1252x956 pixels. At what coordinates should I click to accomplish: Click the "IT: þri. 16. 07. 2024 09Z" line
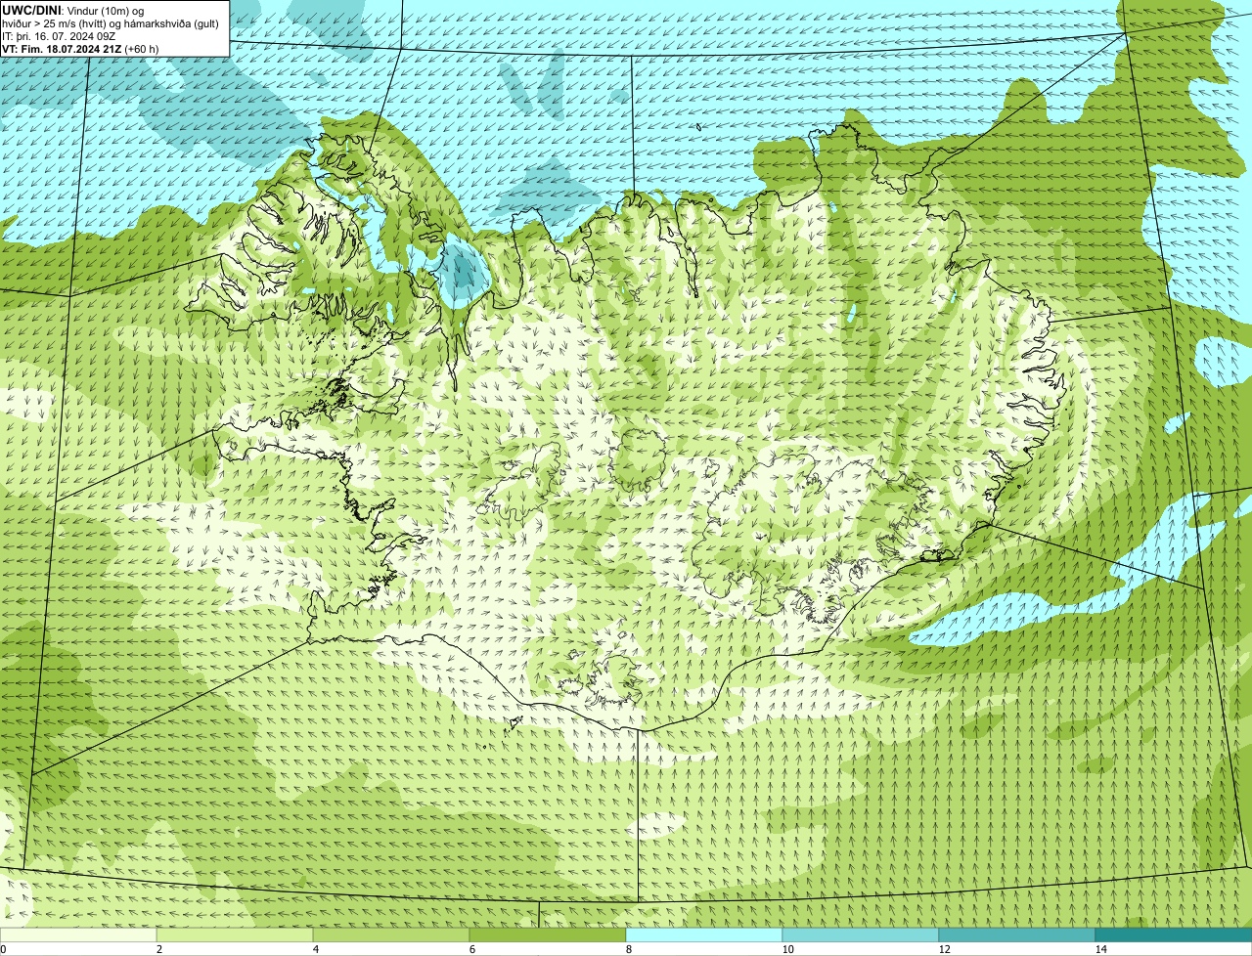point(60,36)
